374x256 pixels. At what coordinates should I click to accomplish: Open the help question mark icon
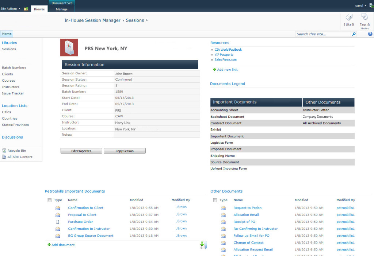pos(370,34)
